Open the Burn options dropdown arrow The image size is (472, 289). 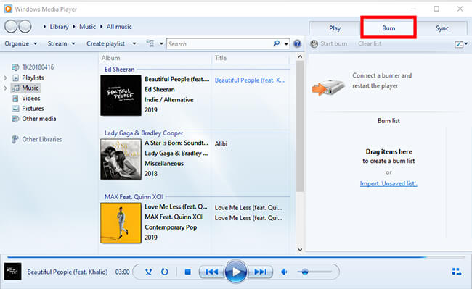point(466,43)
